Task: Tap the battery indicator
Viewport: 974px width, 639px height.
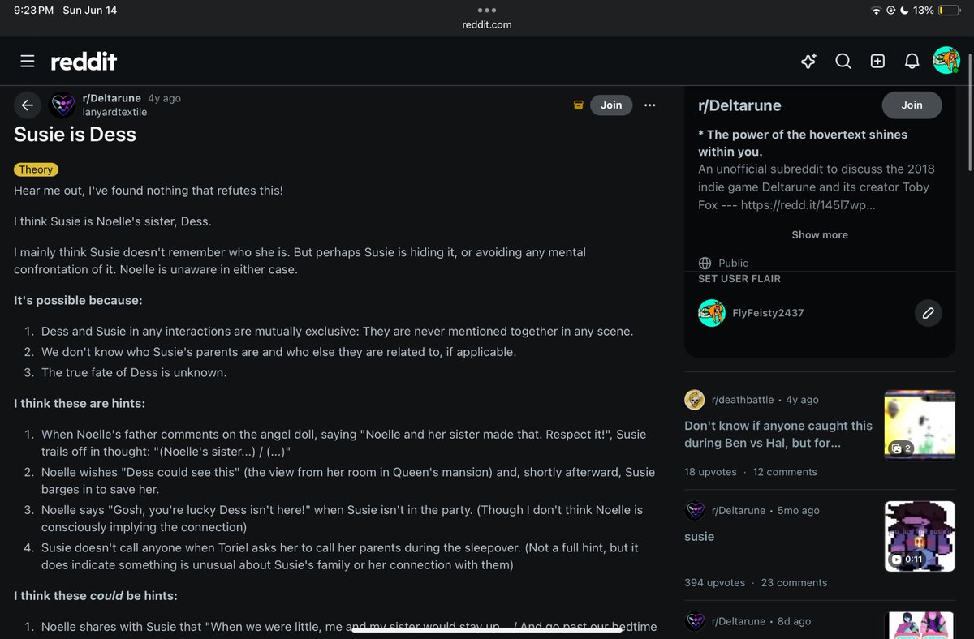Action: tap(948, 11)
